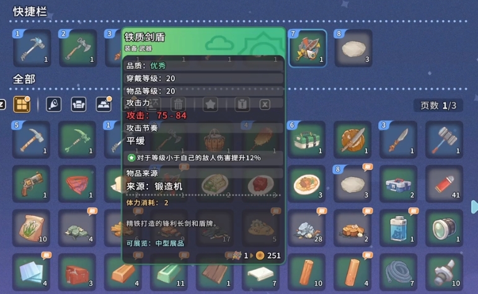Select the revolver item in inventory

click(x=31, y=184)
